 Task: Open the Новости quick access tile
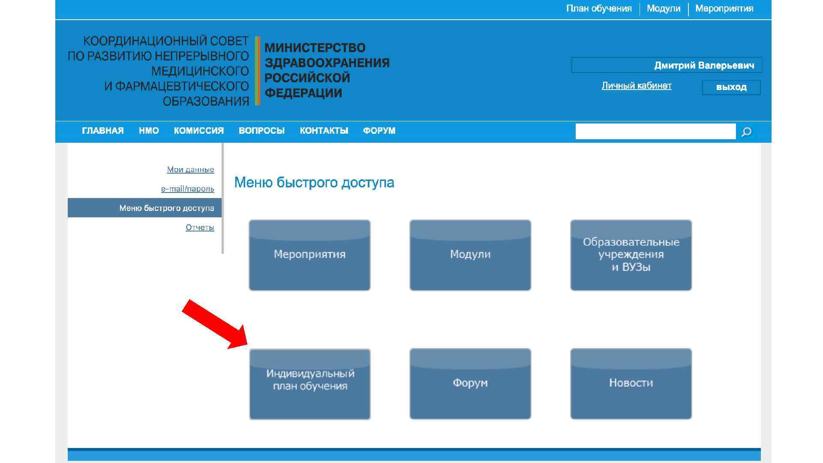(x=631, y=384)
